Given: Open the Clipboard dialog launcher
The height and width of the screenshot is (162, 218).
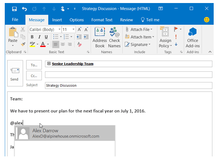Looking at the screenshot, I should 25,52.
